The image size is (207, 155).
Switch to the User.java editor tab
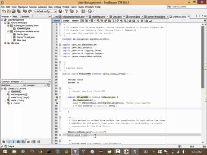tap(117, 17)
